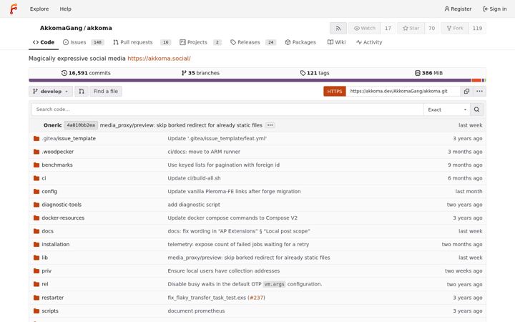This screenshot has width=515, height=322.
Task: Select the HTTPS clone option
Action: (334, 92)
